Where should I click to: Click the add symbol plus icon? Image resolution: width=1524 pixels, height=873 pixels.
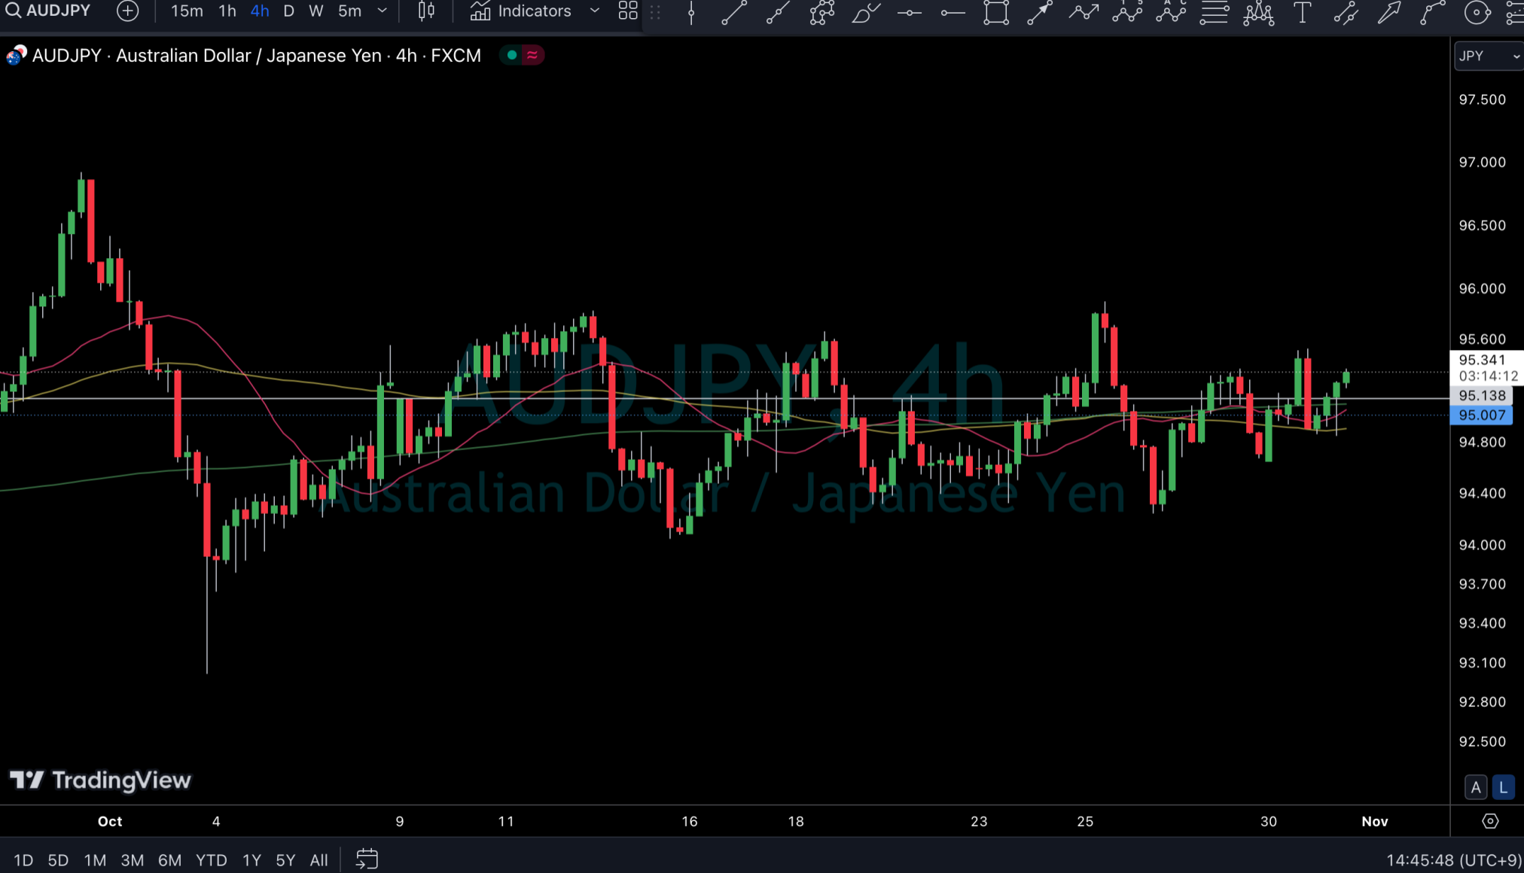click(x=128, y=11)
